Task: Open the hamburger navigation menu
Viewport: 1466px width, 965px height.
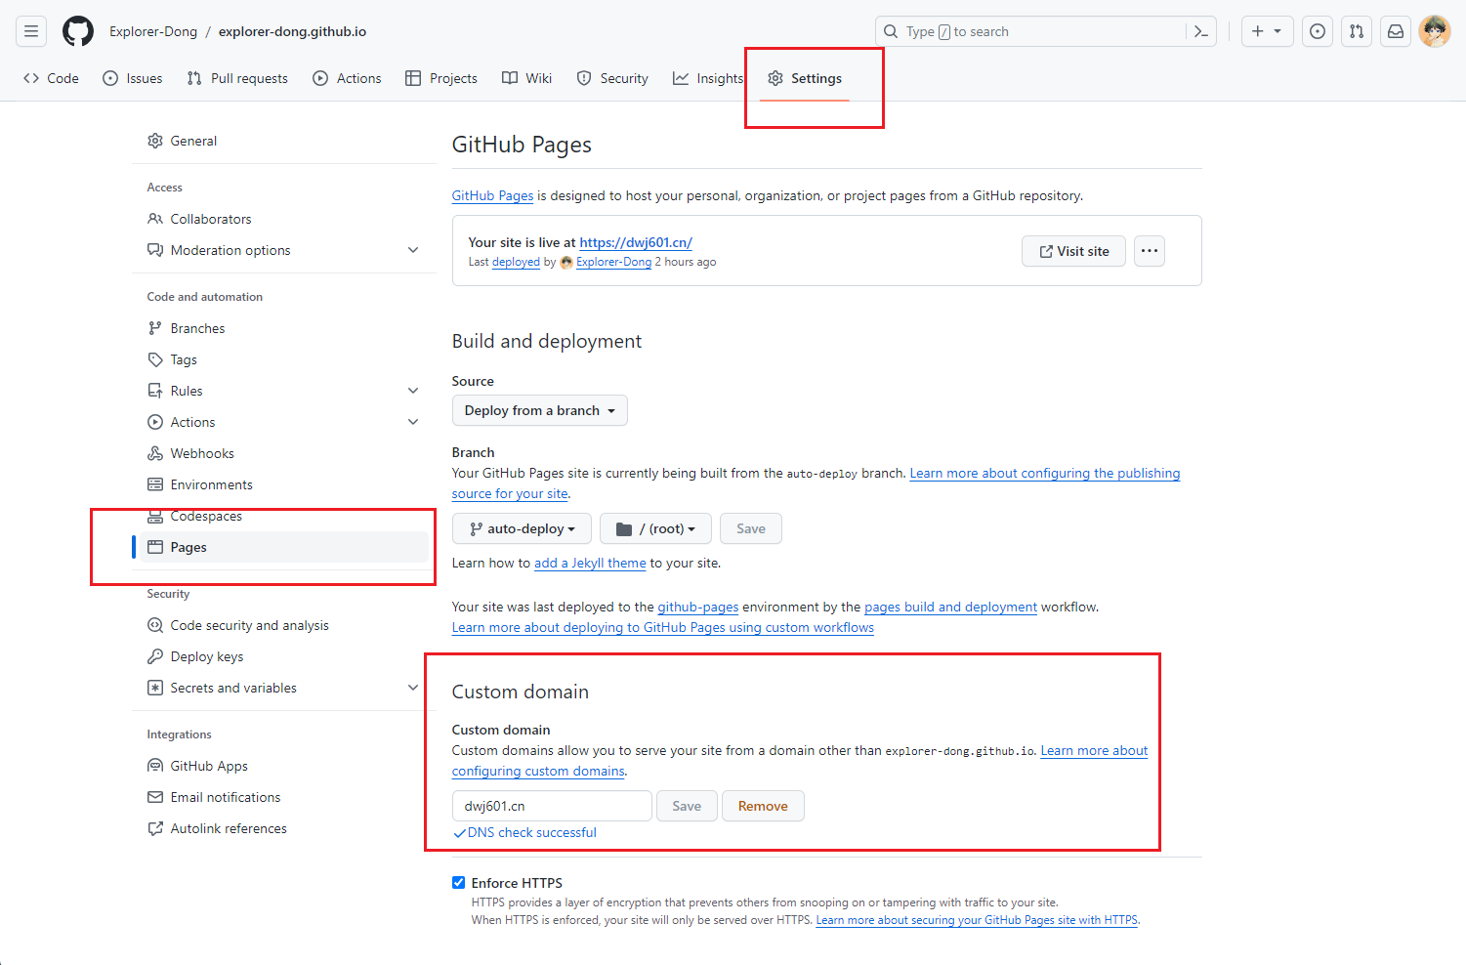Action: 31,31
